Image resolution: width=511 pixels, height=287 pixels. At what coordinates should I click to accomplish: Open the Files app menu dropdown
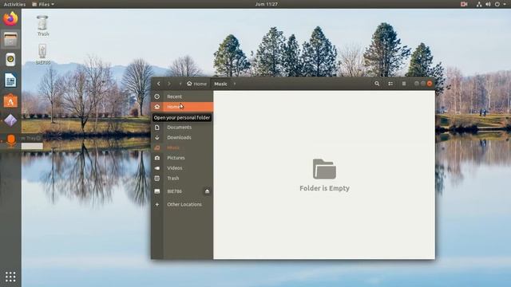[43, 4]
